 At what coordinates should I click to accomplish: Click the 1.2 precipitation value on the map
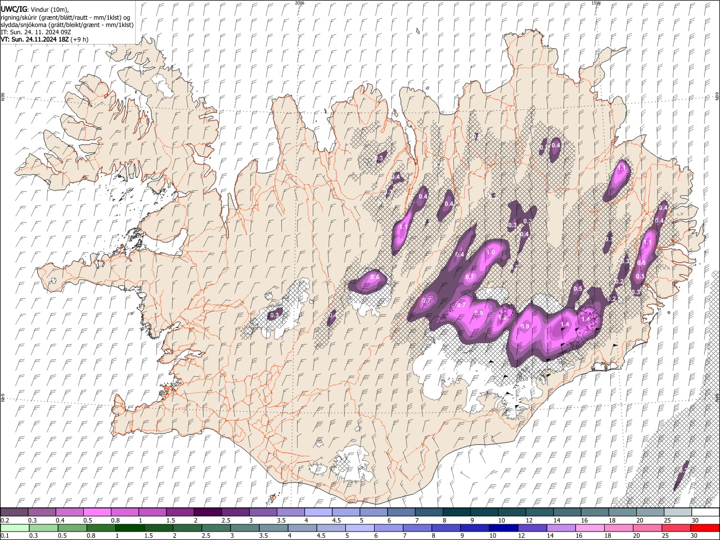(x=503, y=317)
